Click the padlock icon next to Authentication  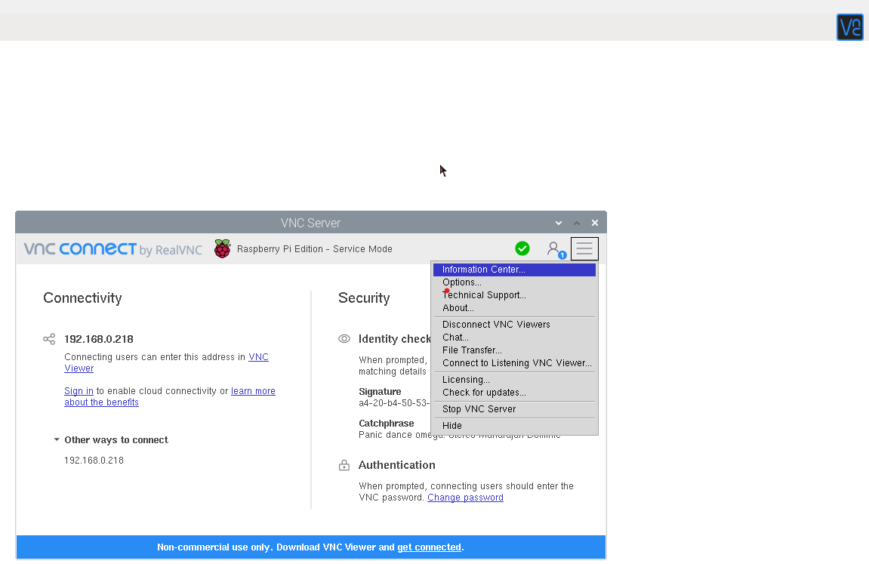(x=344, y=465)
